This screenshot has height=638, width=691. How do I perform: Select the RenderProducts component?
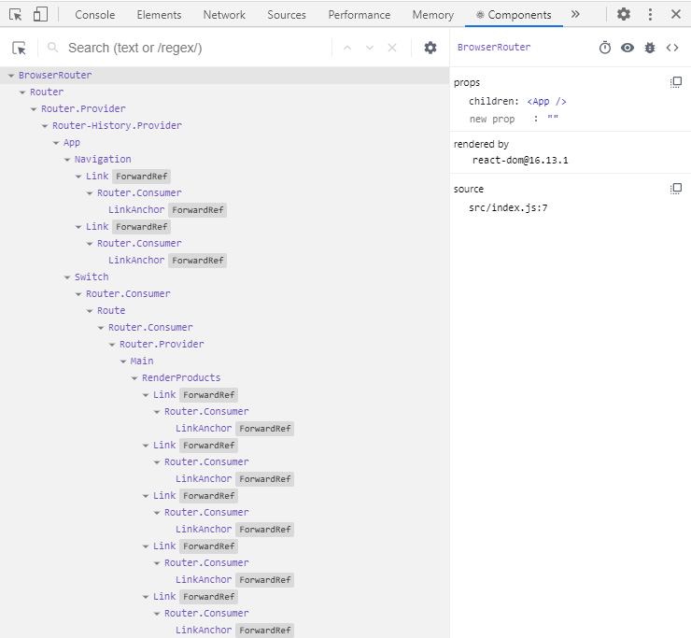tap(181, 378)
